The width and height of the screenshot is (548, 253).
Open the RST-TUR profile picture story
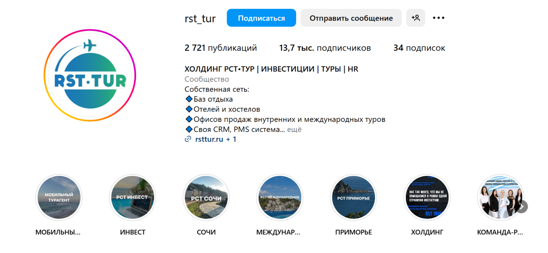90,75
